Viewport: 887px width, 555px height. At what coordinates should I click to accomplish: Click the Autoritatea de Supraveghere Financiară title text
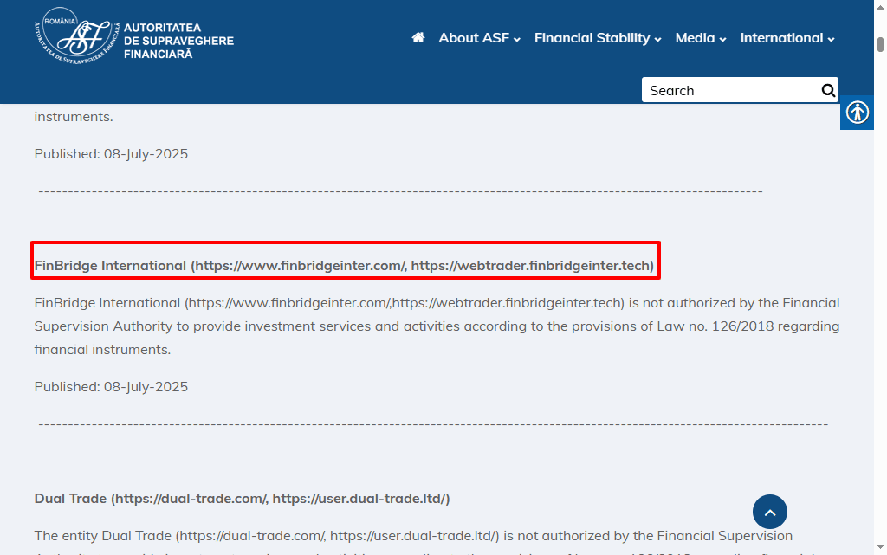[178, 41]
